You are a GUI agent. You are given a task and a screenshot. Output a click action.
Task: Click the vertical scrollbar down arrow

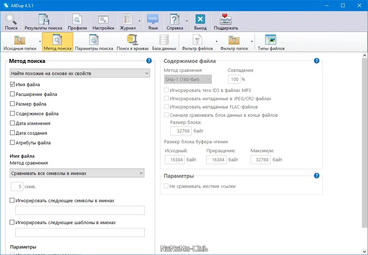[364, 252]
